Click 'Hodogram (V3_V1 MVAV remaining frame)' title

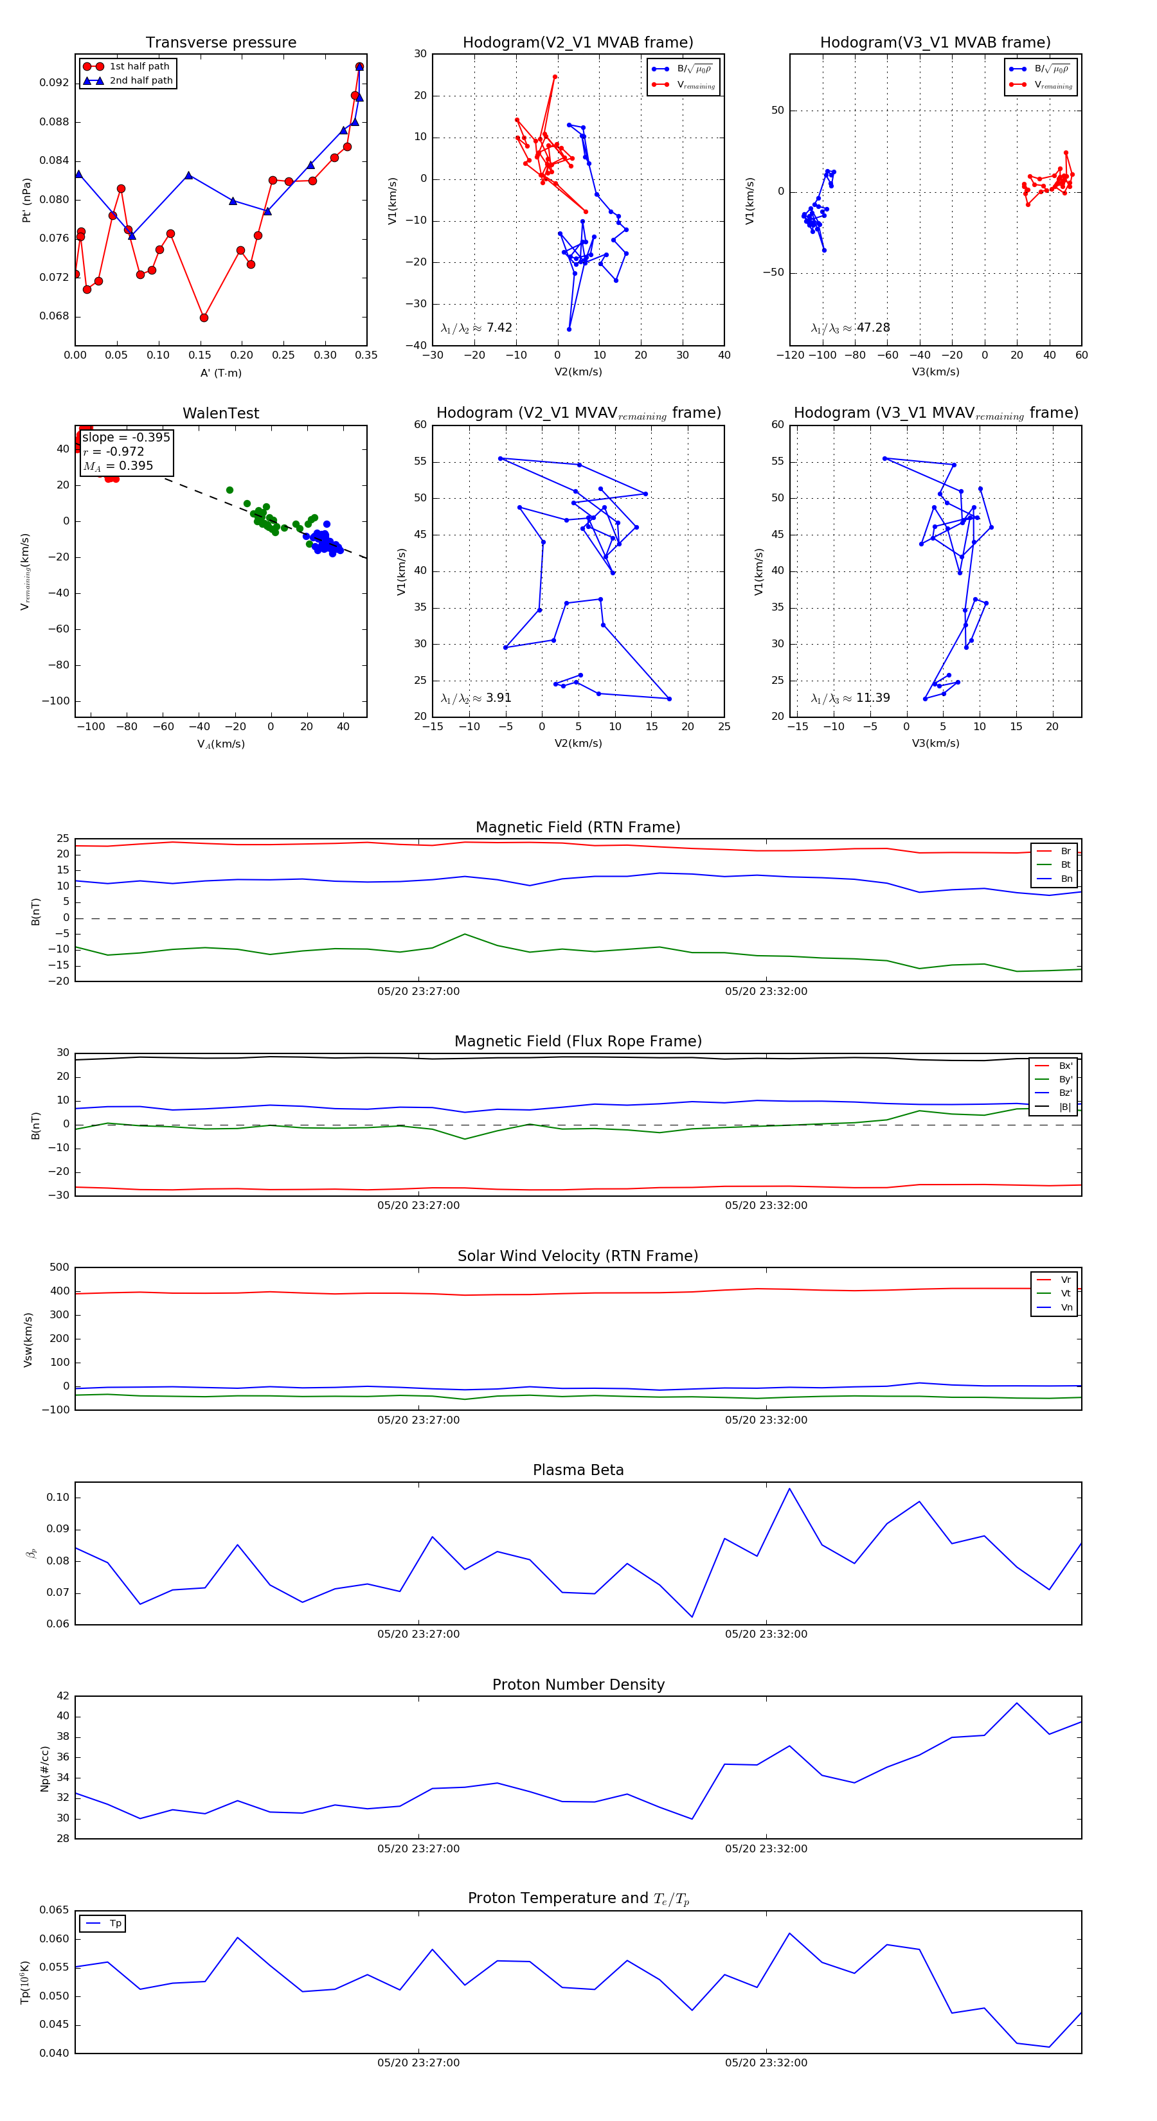click(935, 413)
